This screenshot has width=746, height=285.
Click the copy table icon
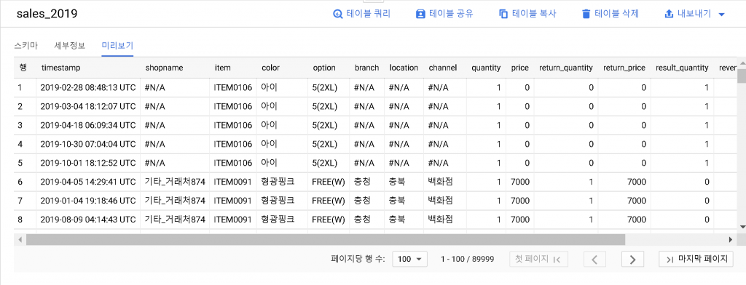(x=503, y=14)
